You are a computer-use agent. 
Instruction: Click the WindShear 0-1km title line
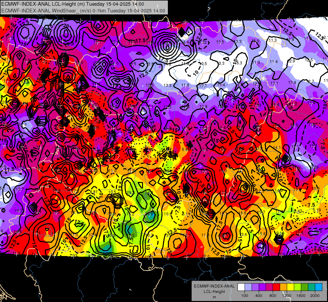point(83,11)
